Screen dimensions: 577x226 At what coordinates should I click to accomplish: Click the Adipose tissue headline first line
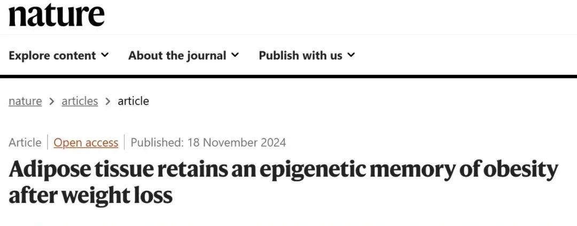click(283, 170)
